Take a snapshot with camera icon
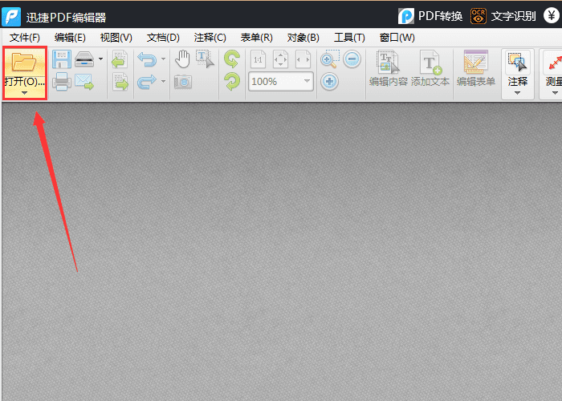This screenshot has width=562, height=401. pos(183,82)
